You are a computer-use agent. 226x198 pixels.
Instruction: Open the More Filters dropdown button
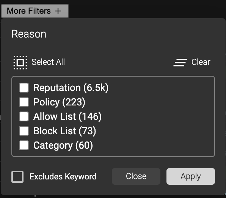click(x=35, y=11)
